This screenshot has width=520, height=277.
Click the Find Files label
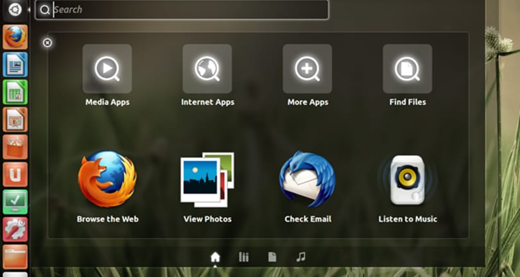coord(408,102)
